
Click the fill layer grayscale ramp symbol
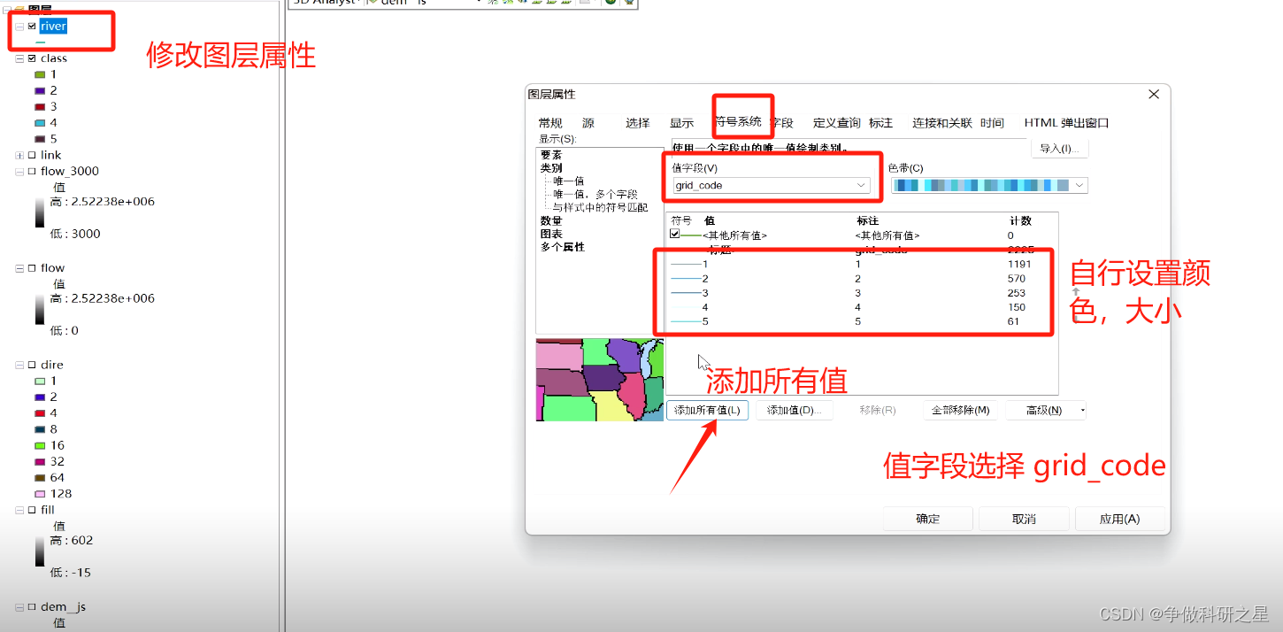pos(40,553)
